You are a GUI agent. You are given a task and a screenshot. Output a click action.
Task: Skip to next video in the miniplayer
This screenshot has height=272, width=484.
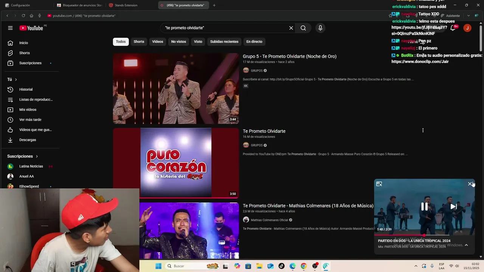coord(454,206)
